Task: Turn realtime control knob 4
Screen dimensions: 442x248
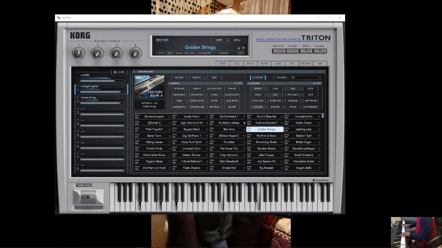Action: coord(135,53)
